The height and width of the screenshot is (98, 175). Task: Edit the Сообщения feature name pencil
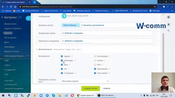[x=75, y=73]
